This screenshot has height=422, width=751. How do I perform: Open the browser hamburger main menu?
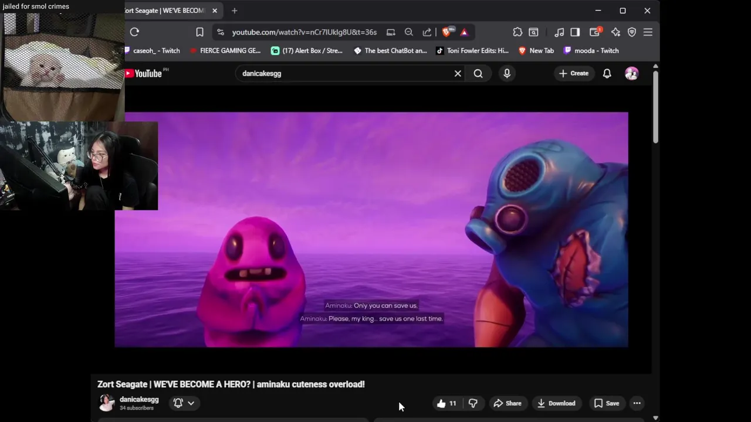[x=648, y=32]
